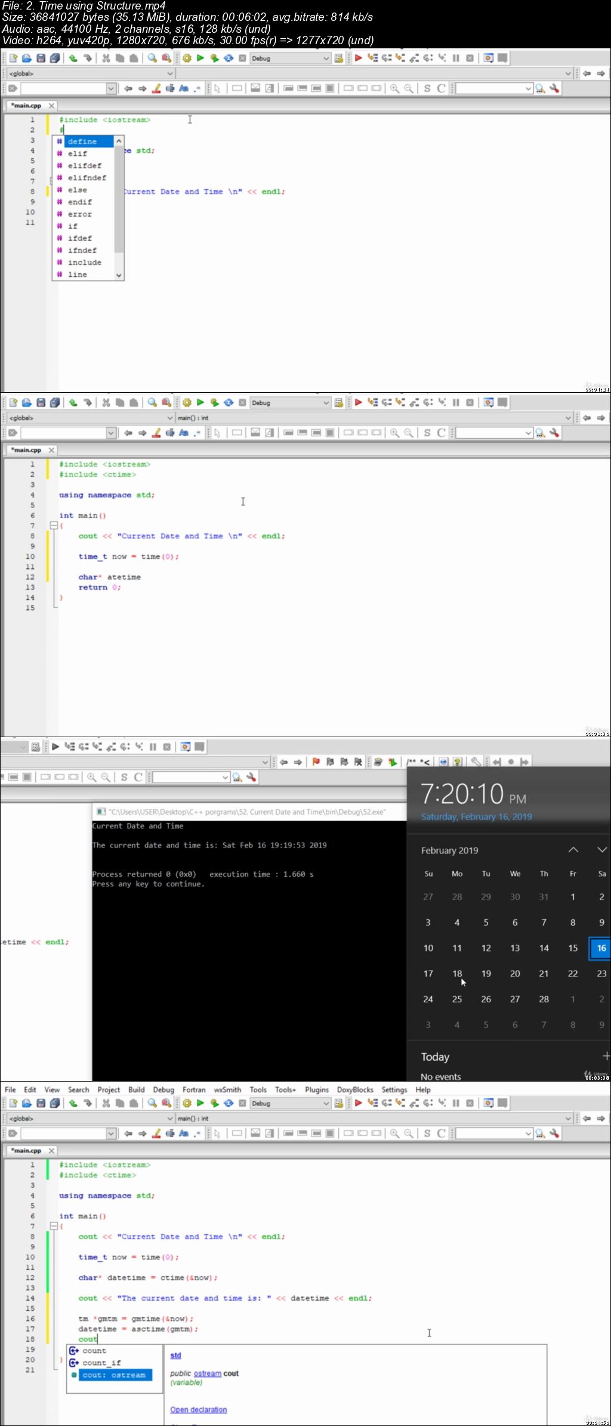Click zoom-in magnifier icon in window with menu bar
This screenshot has width=611, height=1426.
tap(394, 1133)
